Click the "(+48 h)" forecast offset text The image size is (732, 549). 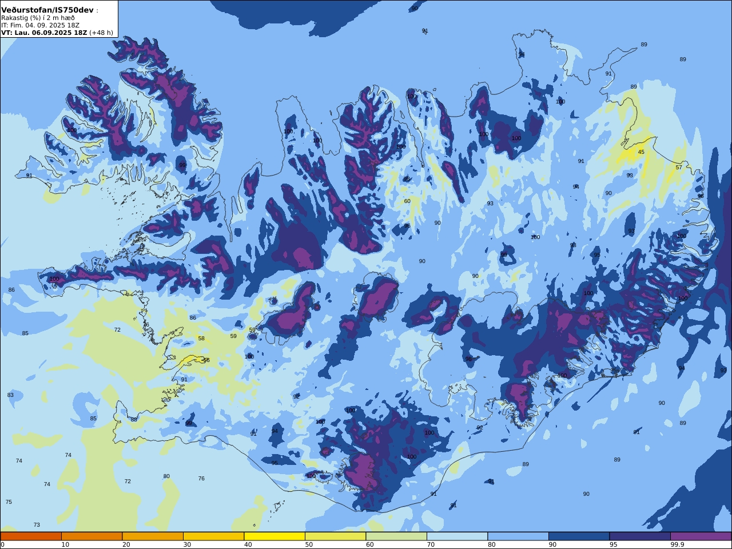101,33
